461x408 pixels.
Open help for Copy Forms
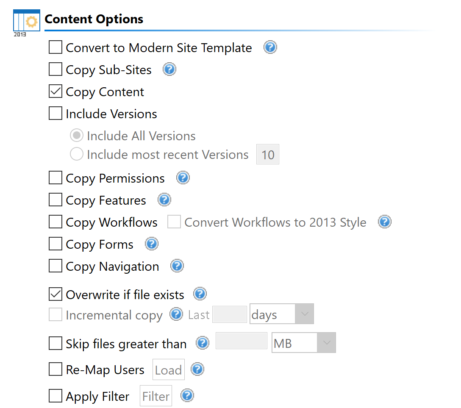coord(152,243)
